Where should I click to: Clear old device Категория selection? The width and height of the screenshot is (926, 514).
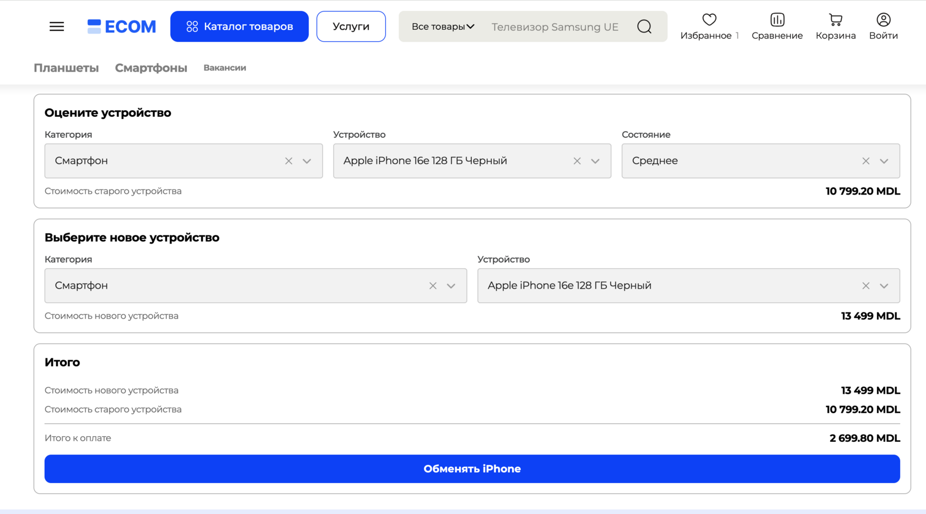289,161
